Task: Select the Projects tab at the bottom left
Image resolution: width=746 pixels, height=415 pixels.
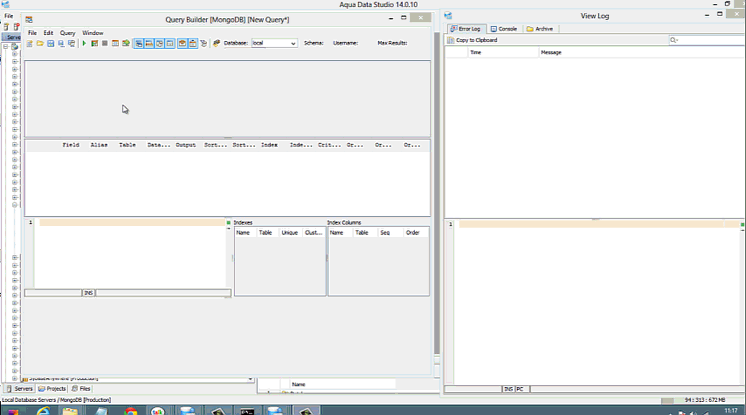Action: coord(52,388)
